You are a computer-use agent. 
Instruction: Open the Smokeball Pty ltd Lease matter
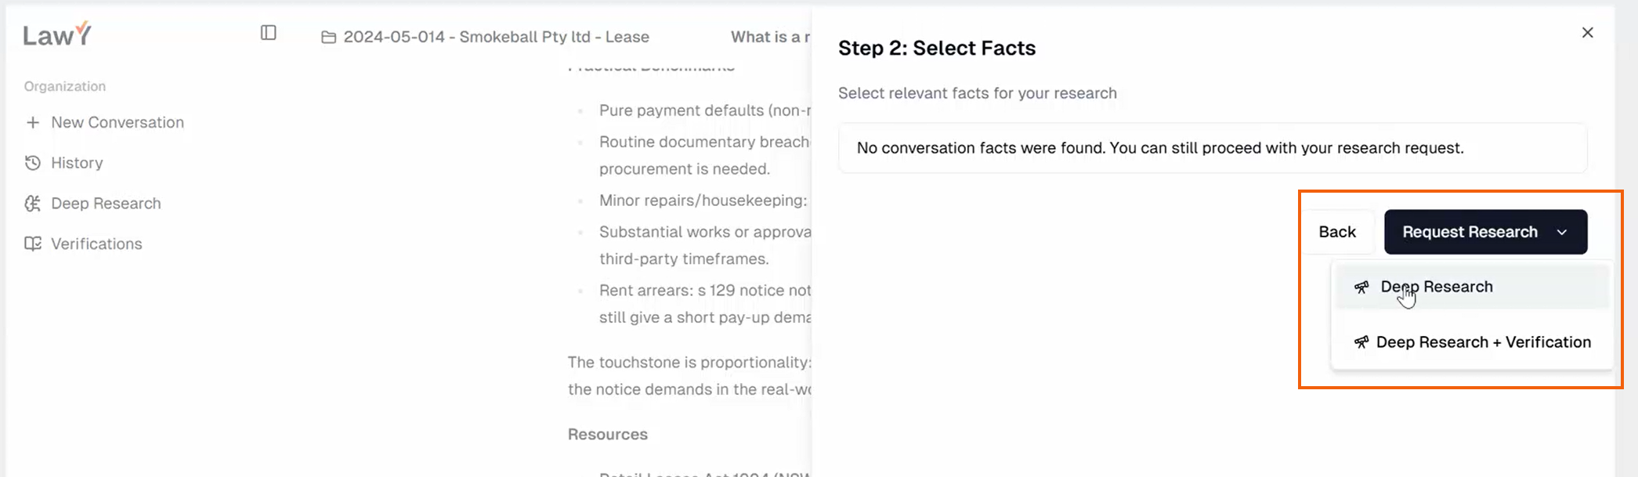tap(496, 37)
